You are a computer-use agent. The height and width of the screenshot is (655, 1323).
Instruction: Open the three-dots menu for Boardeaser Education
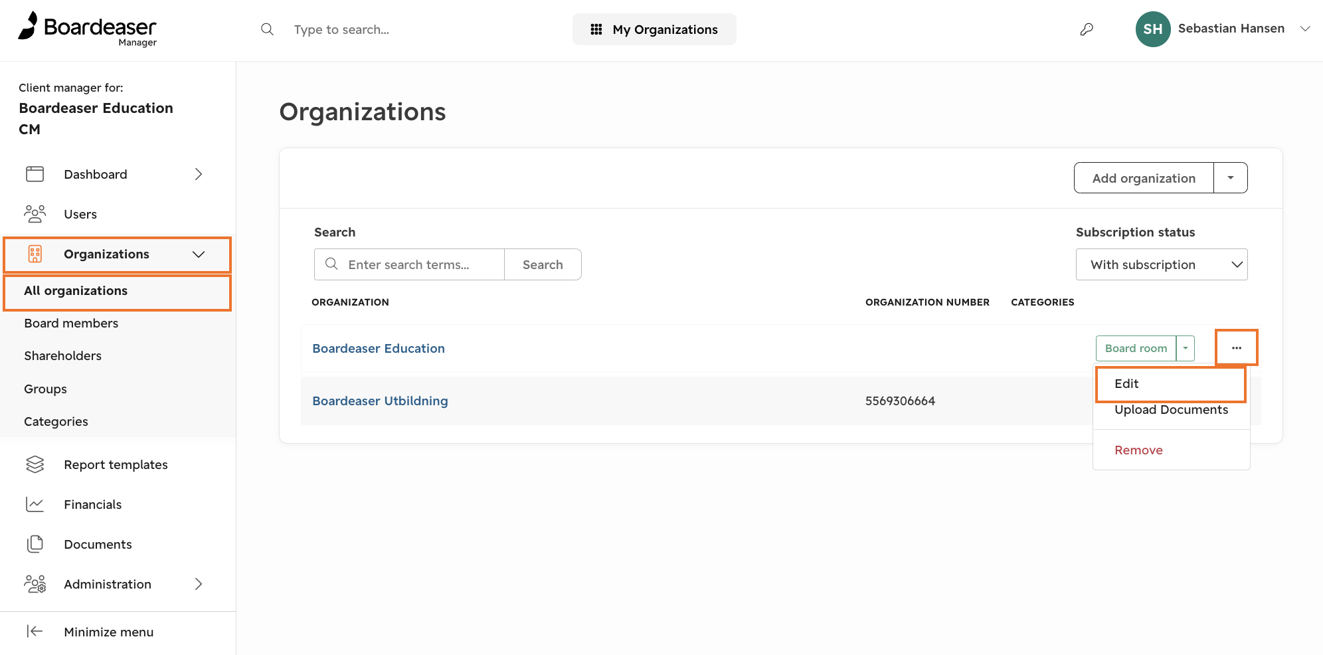[x=1237, y=348]
